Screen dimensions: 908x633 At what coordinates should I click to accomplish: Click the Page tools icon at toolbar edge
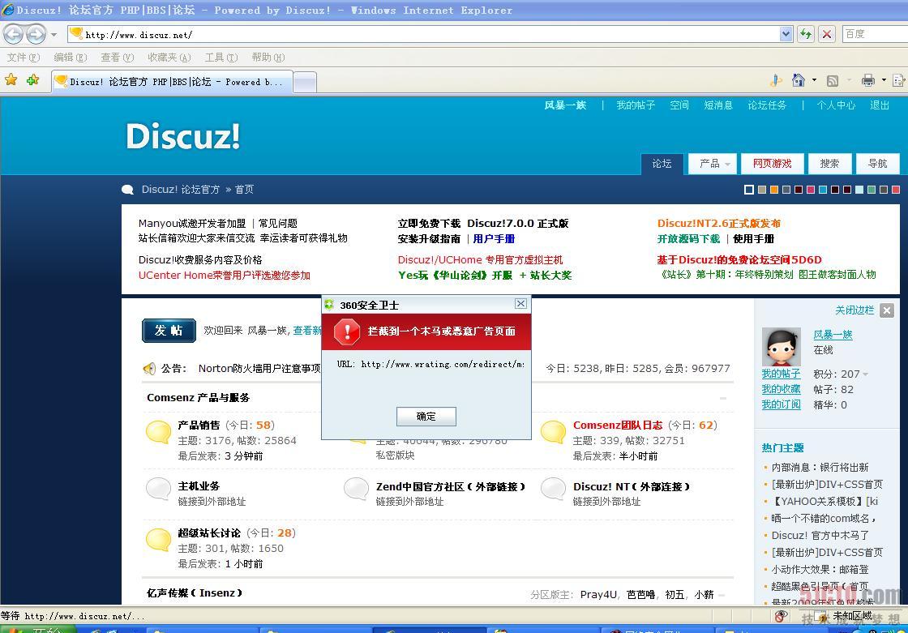pyautogui.click(x=899, y=80)
